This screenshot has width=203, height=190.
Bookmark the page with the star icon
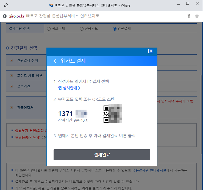197,16
